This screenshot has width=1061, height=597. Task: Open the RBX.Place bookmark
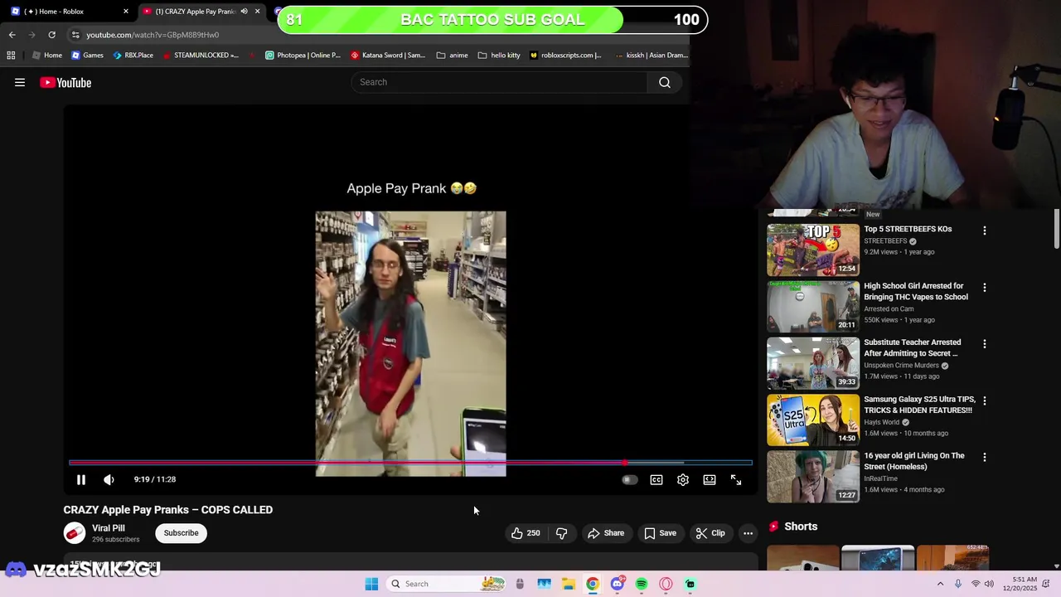point(133,56)
